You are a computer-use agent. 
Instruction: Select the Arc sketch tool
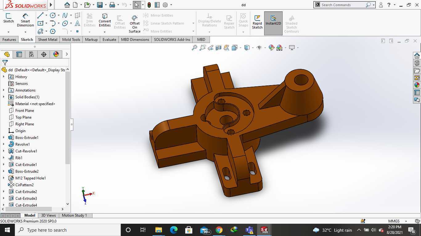[x=53, y=23]
